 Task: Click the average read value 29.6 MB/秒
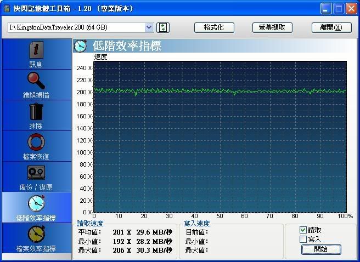[154, 232]
